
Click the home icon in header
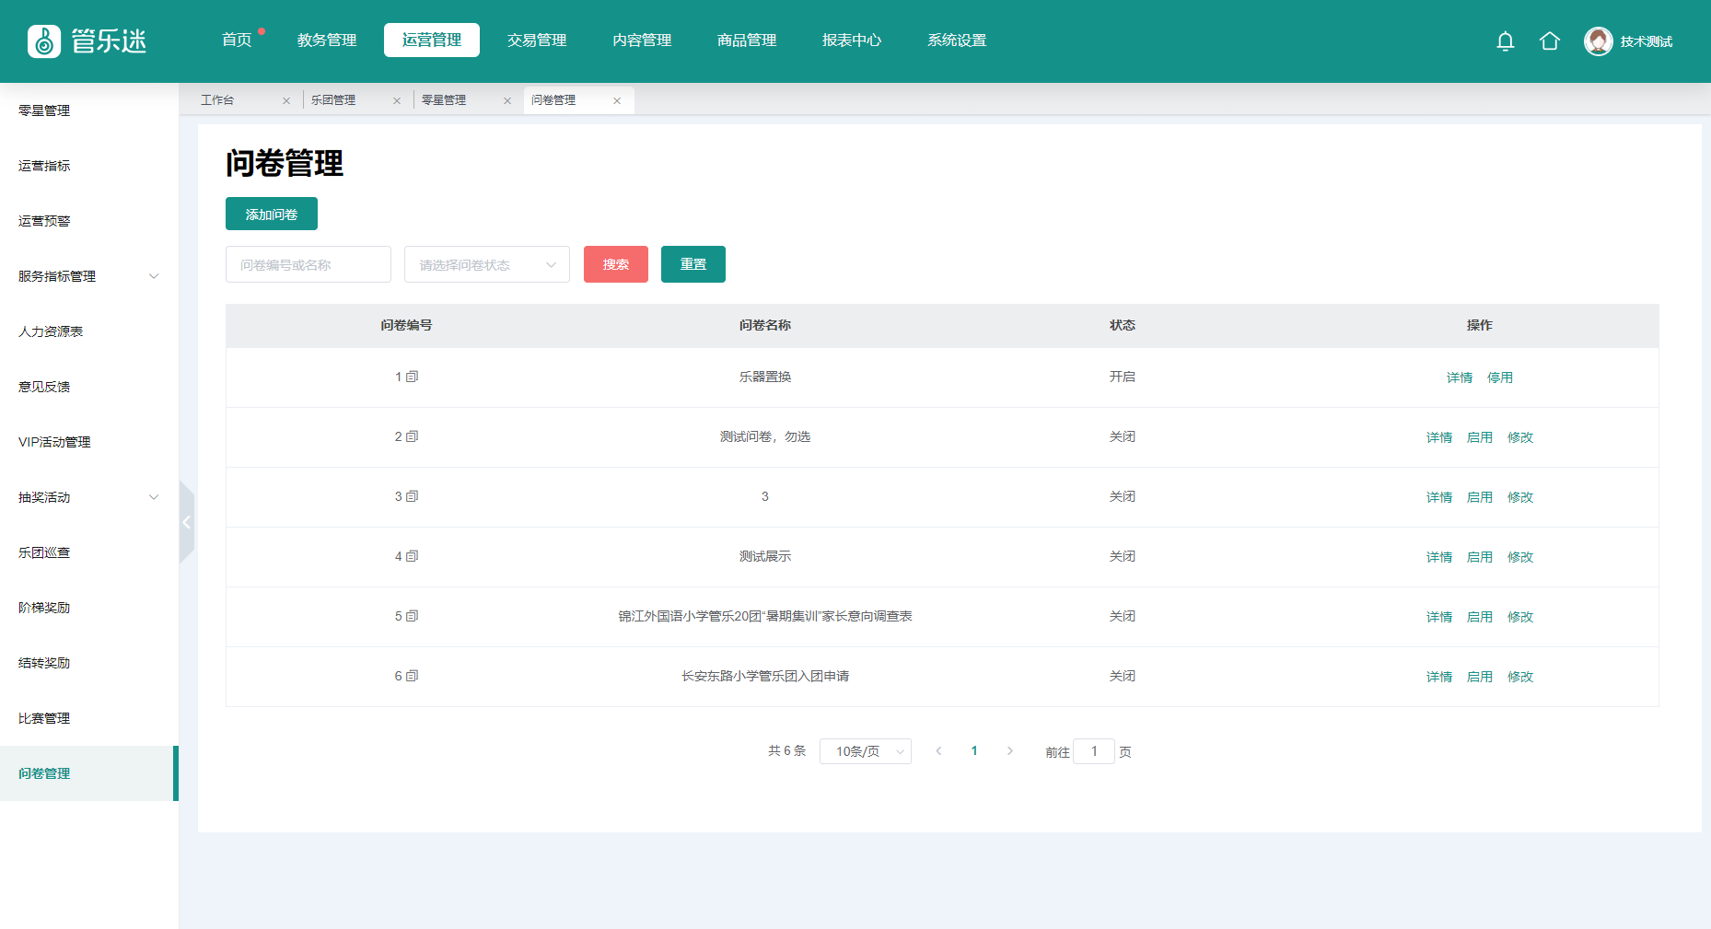[x=1549, y=41]
